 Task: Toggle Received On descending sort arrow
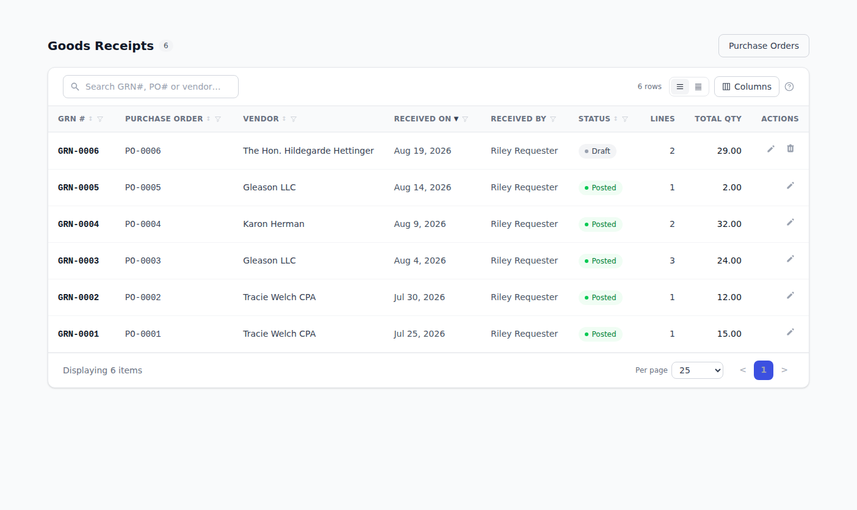[456, 119]
